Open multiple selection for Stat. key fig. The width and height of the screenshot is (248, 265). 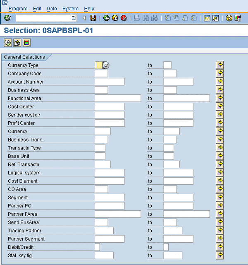[x=220, y=255]
